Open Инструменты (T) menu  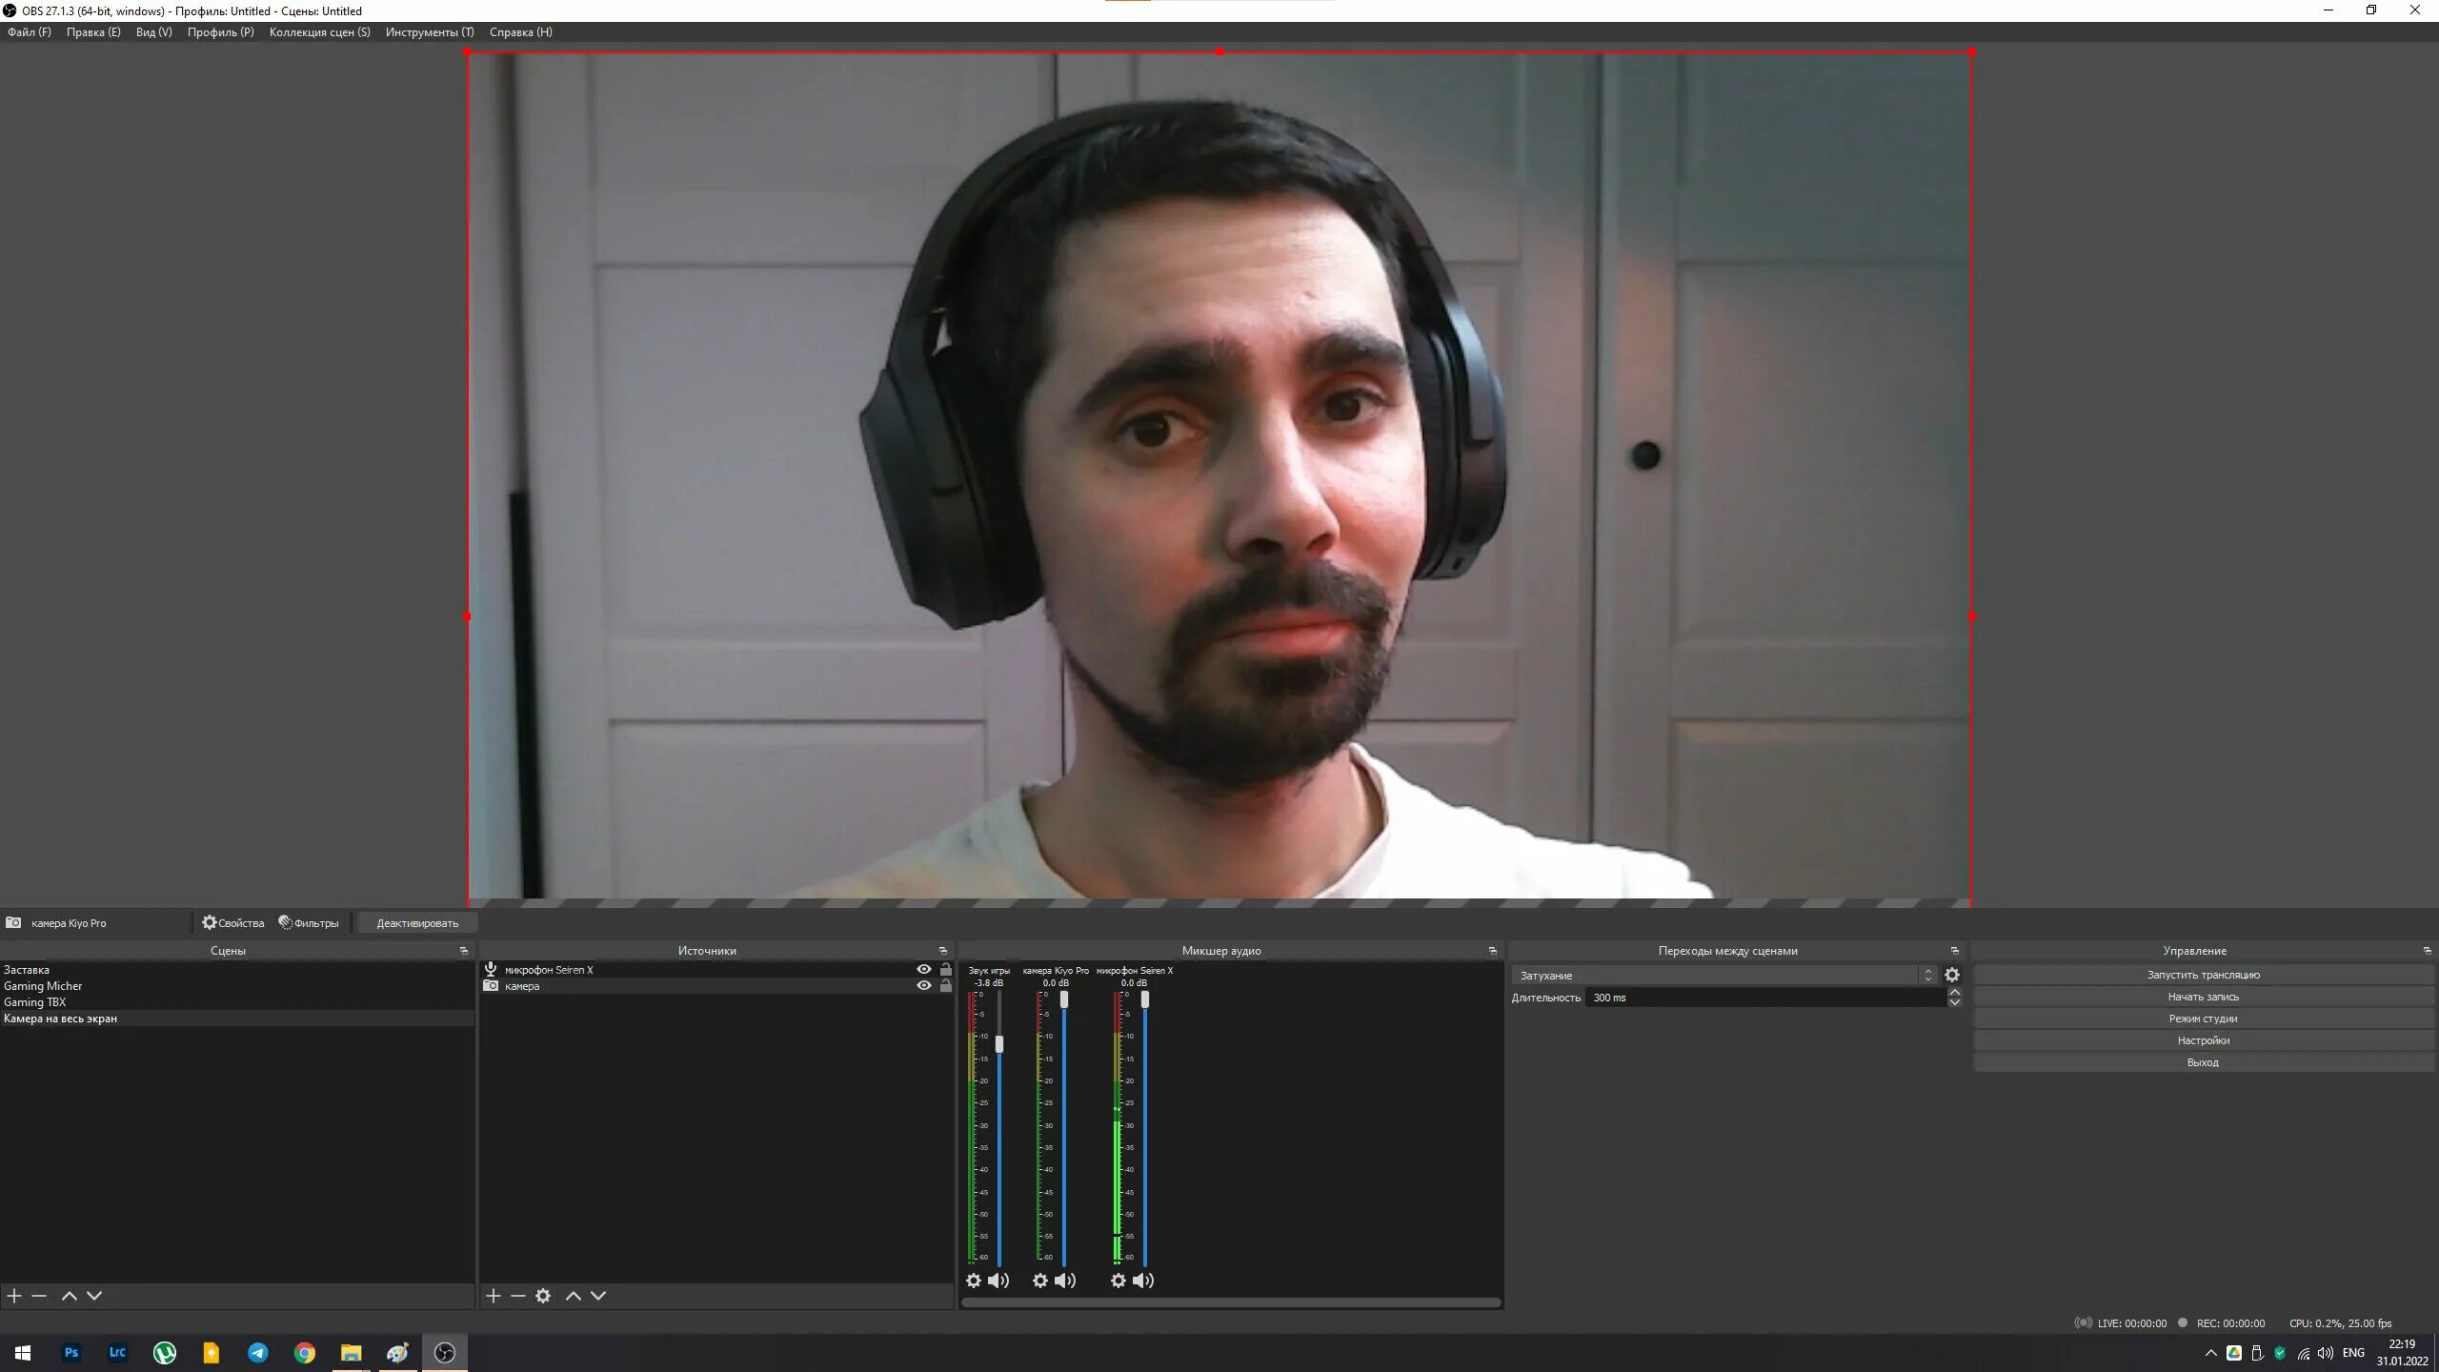click(x=430, y=31)
